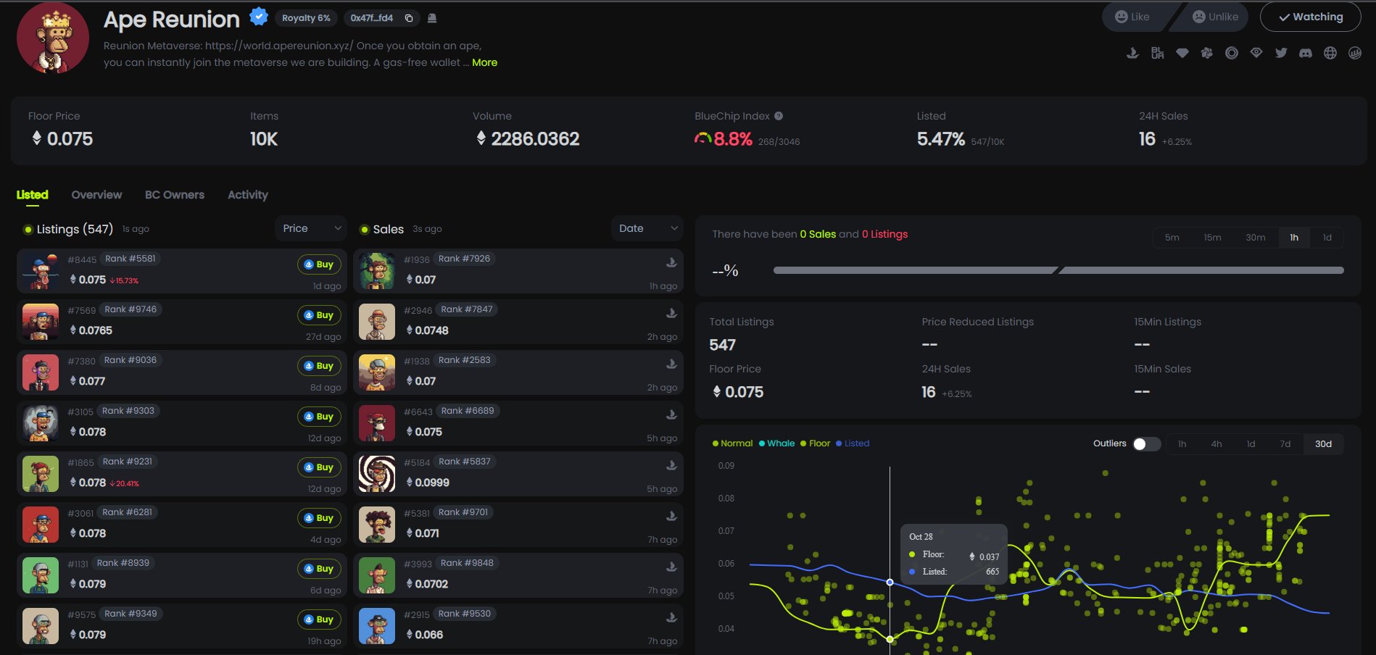Image resolution: width=1376 pixels, height=655 pixels.
Task: Open marketplace icon on sale #1936 Rank #7926
Action: [x=672, y=262]
